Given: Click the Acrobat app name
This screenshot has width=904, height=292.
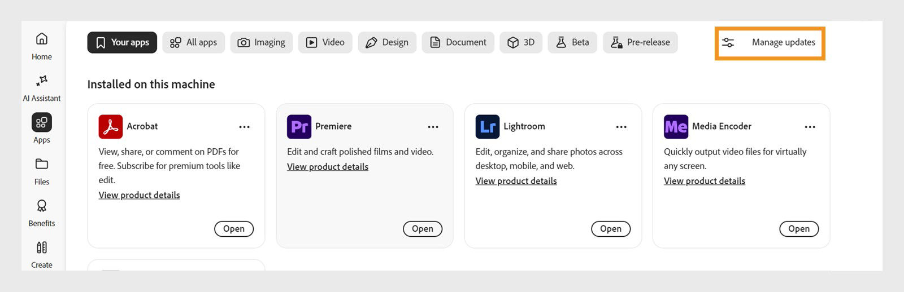Looking at the screenshot, I should (142, 126).
